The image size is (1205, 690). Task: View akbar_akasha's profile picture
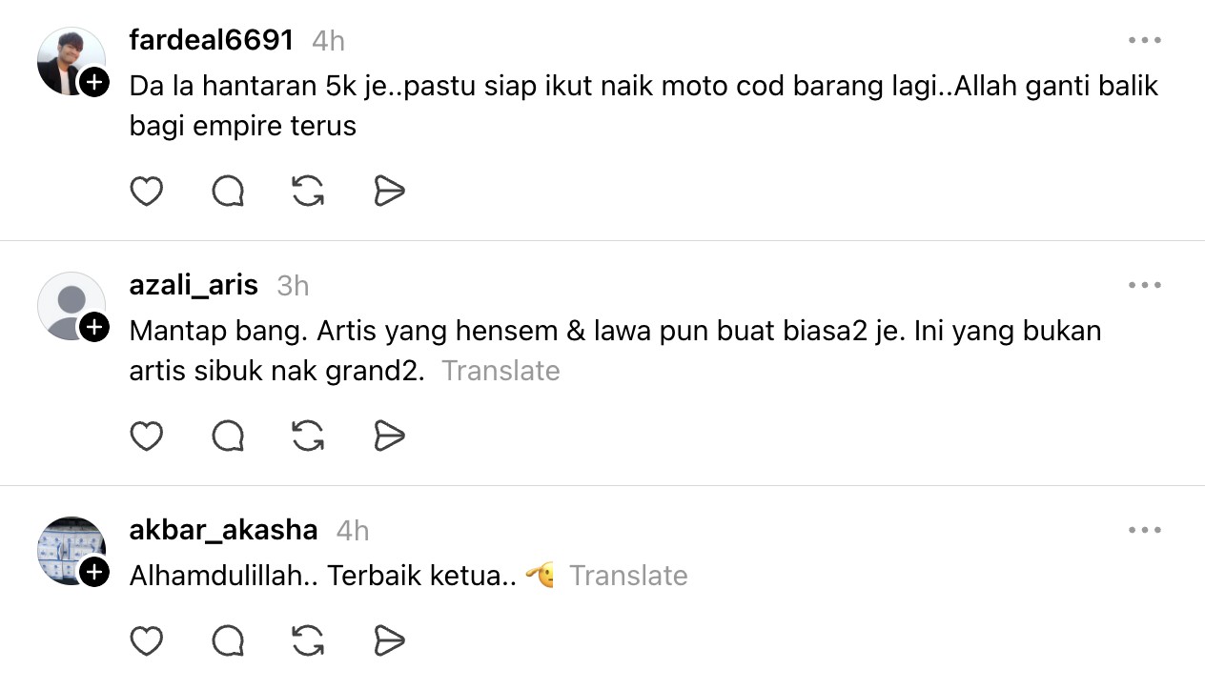[x=71, y=551]
